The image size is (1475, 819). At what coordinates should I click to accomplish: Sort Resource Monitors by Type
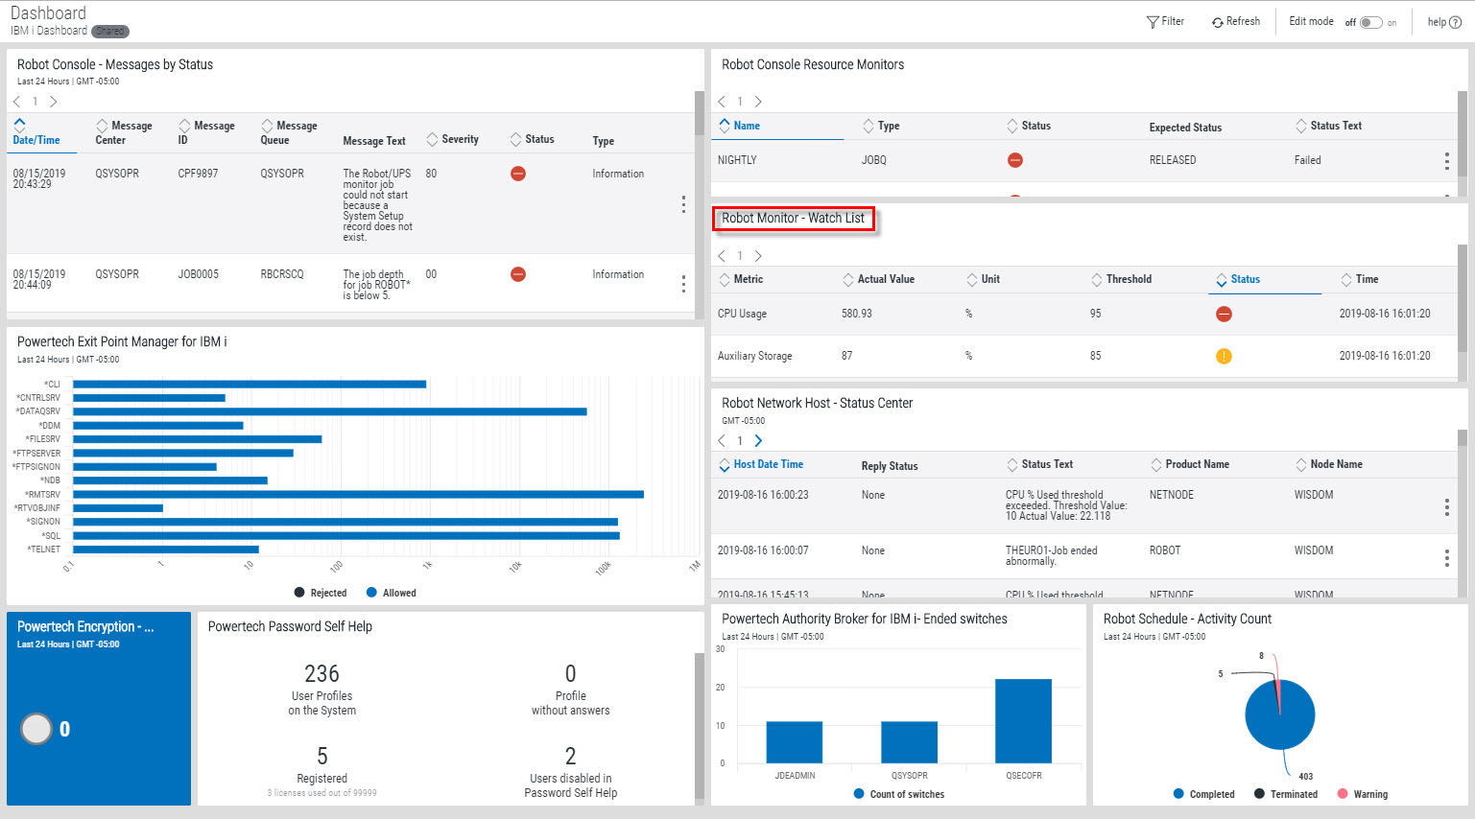pyautogui.click(x=881, y=126)
